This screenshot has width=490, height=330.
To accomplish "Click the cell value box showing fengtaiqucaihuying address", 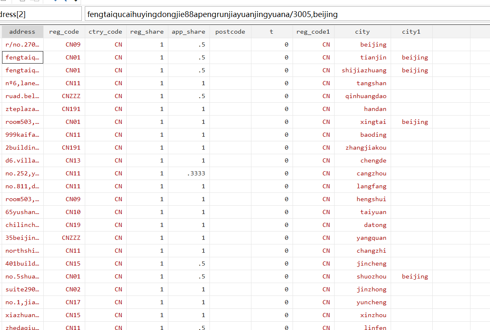I will tap(288, 14).
